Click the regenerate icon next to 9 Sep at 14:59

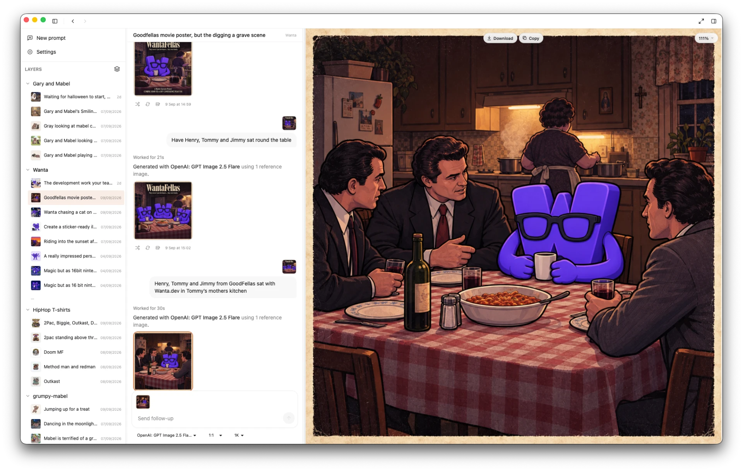point(147,104)
